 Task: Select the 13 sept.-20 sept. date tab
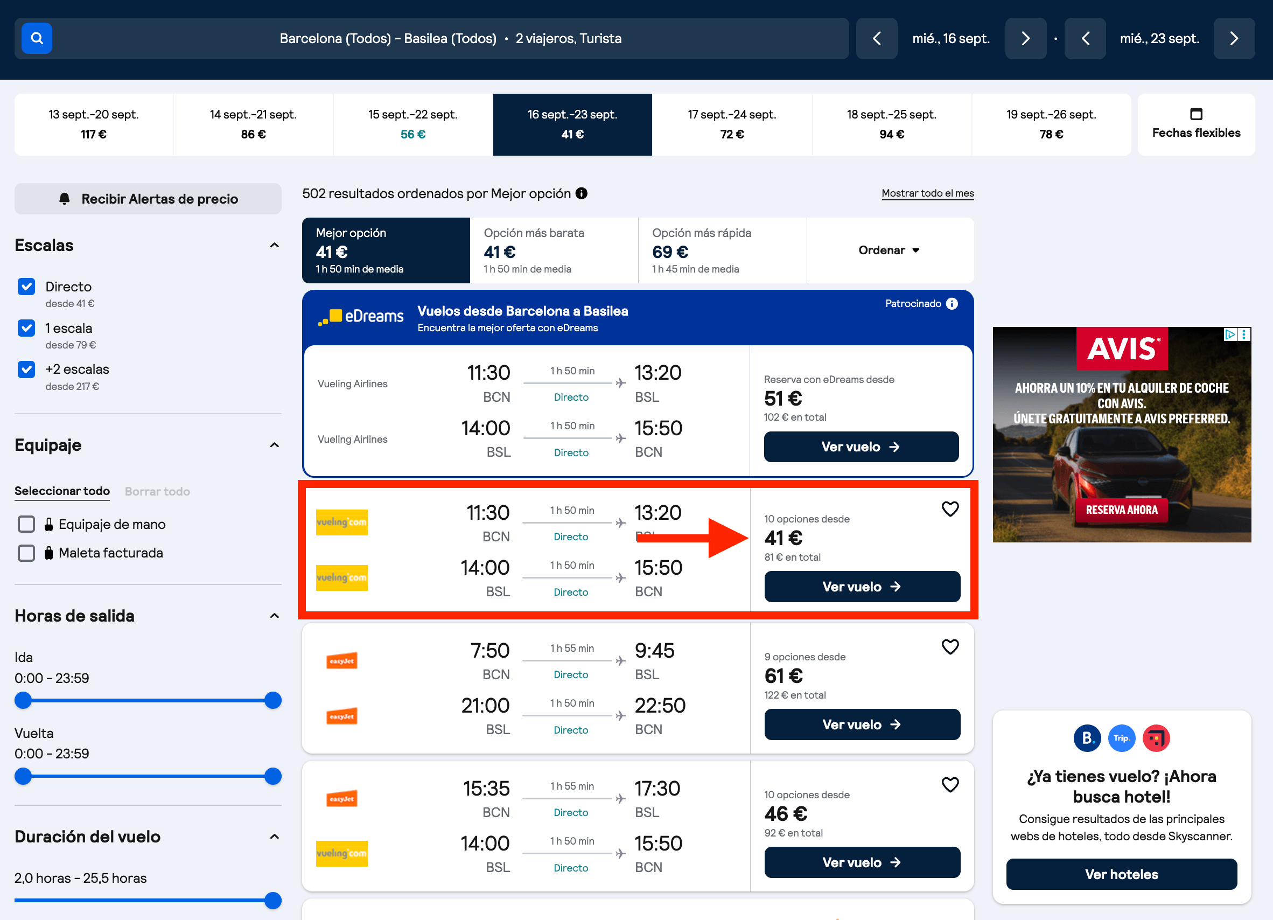pos(94,124)
